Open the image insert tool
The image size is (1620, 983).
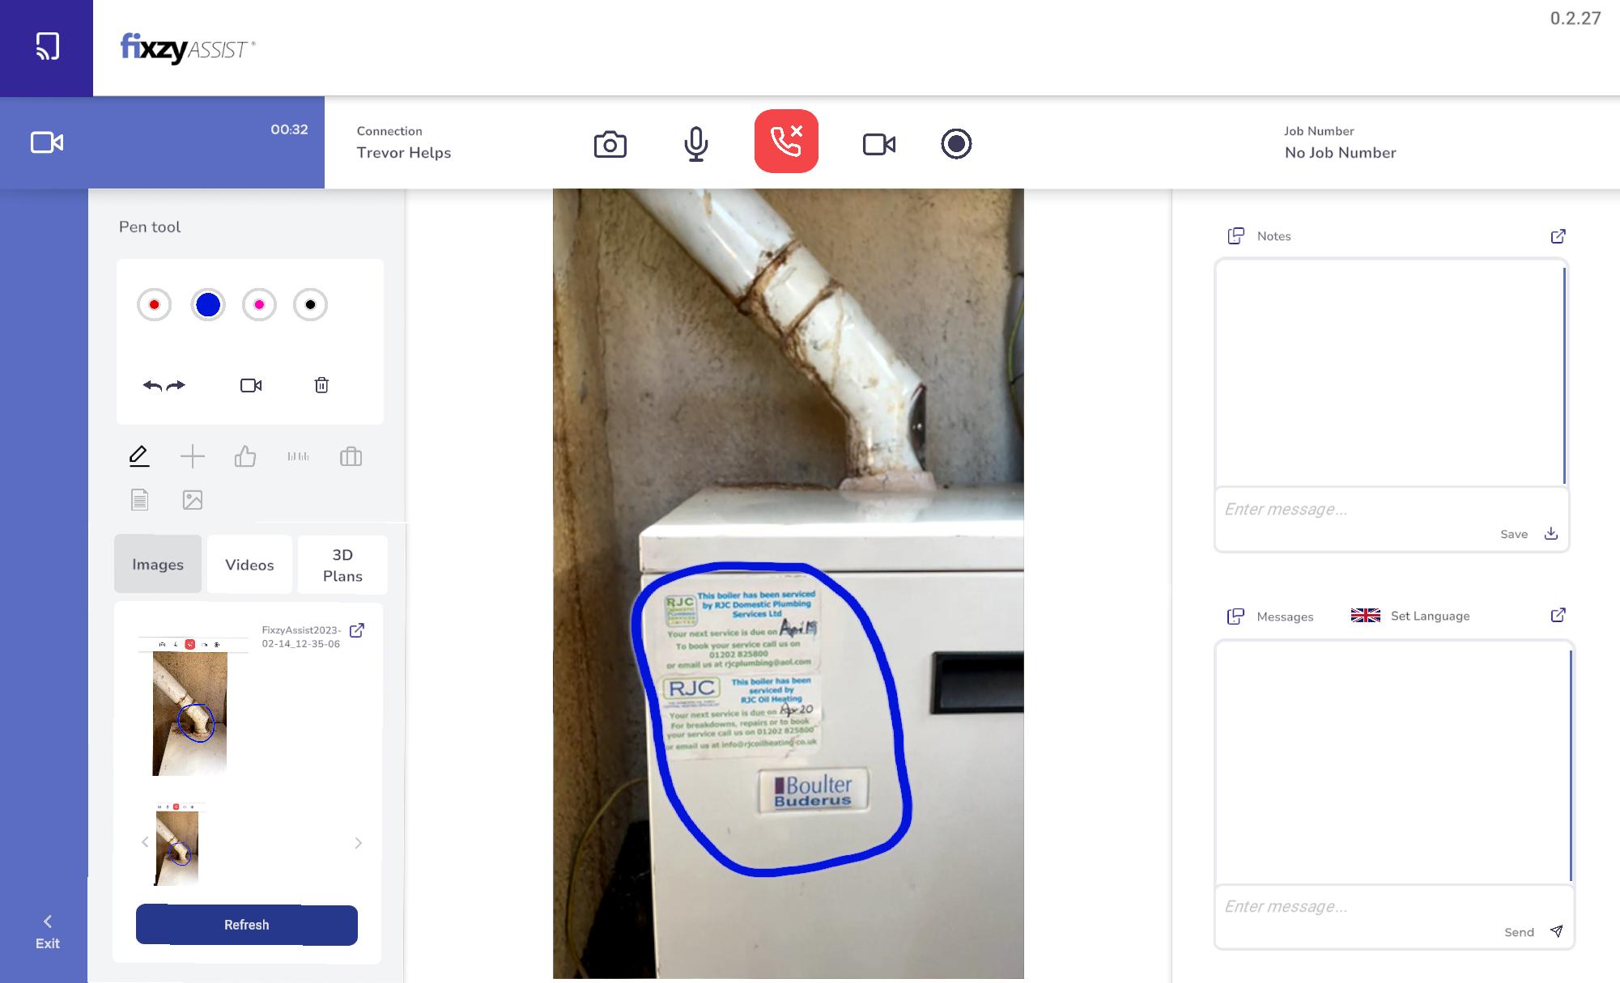192,500
